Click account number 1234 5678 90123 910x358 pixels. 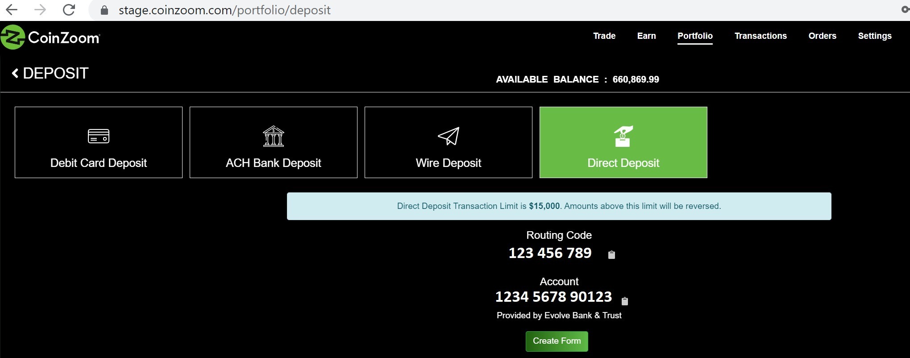point(553,297)
